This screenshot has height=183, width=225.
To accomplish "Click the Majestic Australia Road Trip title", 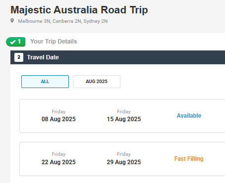I will (x=79, y=10).
